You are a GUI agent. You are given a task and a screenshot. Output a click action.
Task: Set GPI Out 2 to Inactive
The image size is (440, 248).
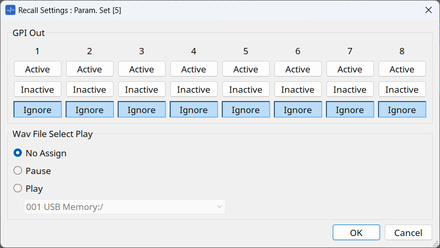(x=90, y=90)
